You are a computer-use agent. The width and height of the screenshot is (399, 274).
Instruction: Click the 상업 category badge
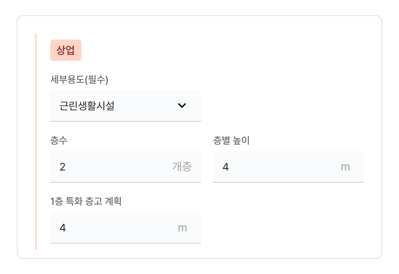point(66,50)
